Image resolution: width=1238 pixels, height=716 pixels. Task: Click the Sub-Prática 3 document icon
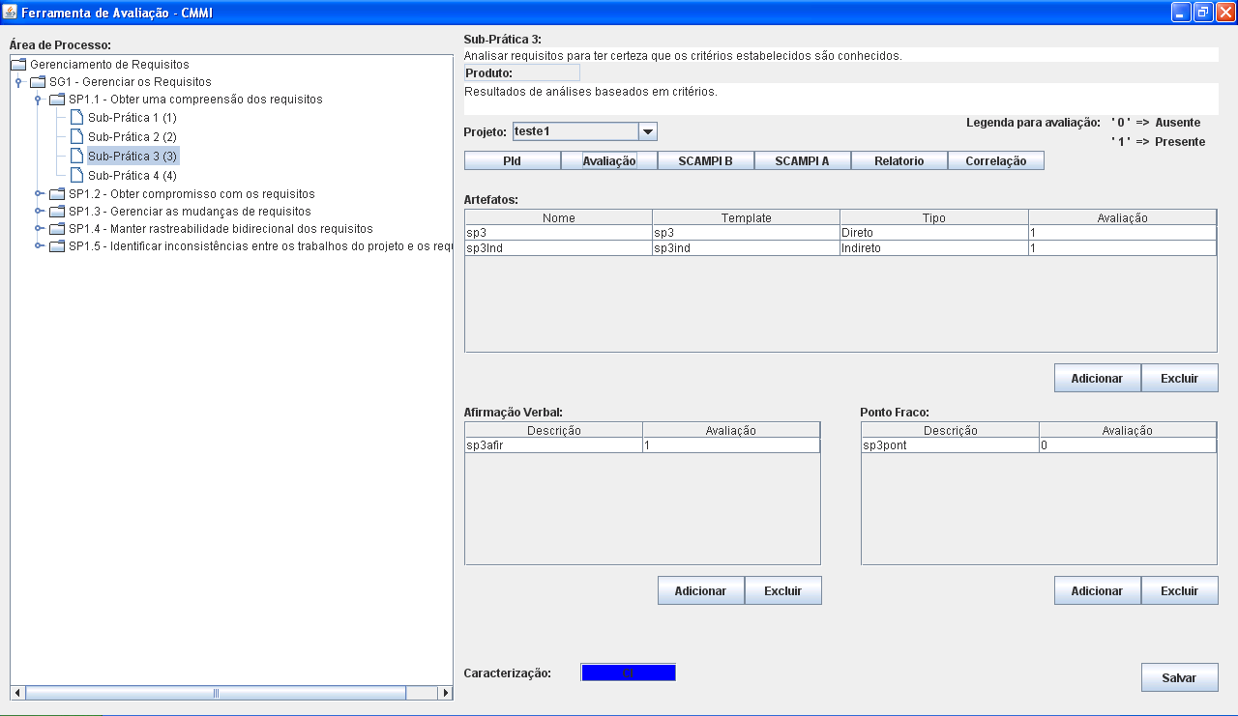tap(76, 156)
